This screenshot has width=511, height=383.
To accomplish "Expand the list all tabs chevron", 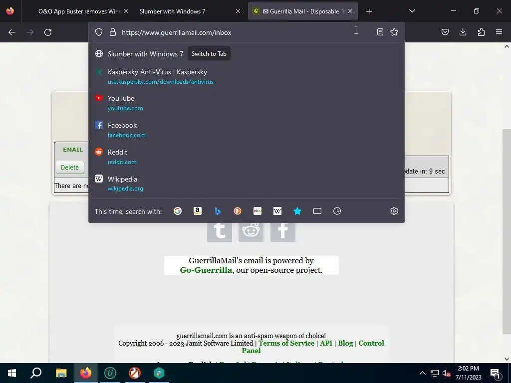I will [412, 11].
